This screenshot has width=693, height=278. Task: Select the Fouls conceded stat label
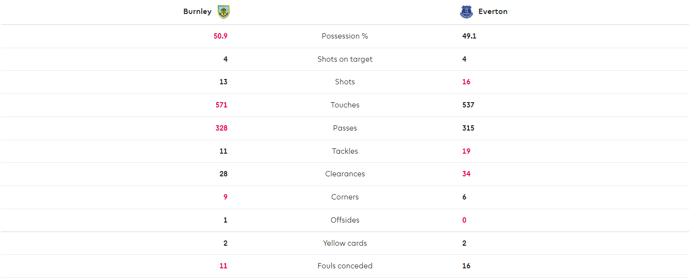coord(345,266)
